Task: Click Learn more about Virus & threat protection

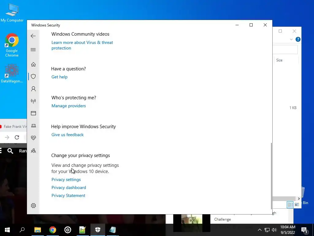Action: tap(82, 45)
